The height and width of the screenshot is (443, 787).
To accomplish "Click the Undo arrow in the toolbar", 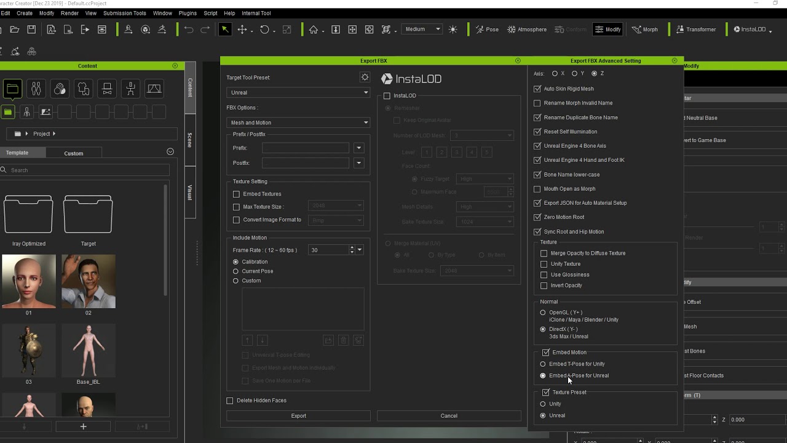I will point(189,29).
